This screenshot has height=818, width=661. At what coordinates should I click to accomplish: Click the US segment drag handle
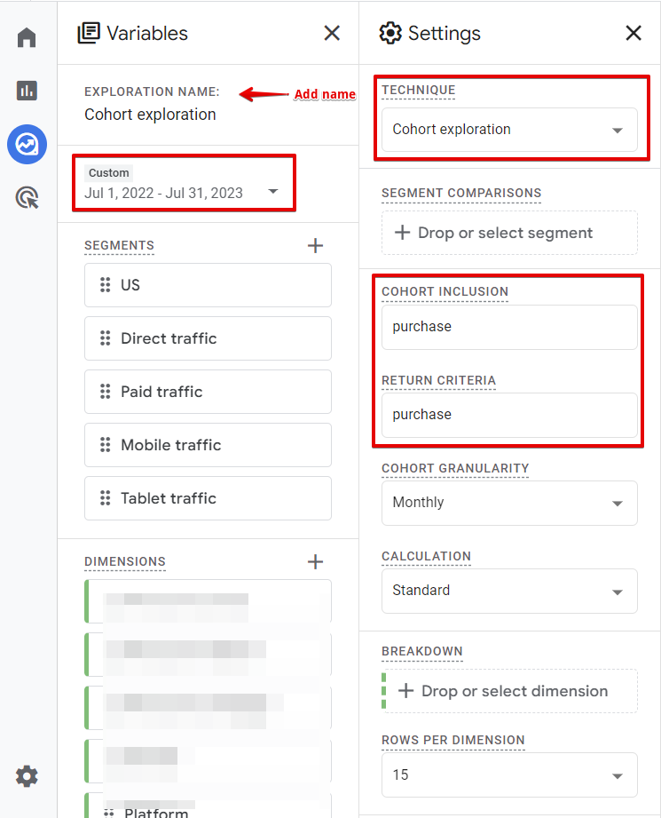(105, 285)
